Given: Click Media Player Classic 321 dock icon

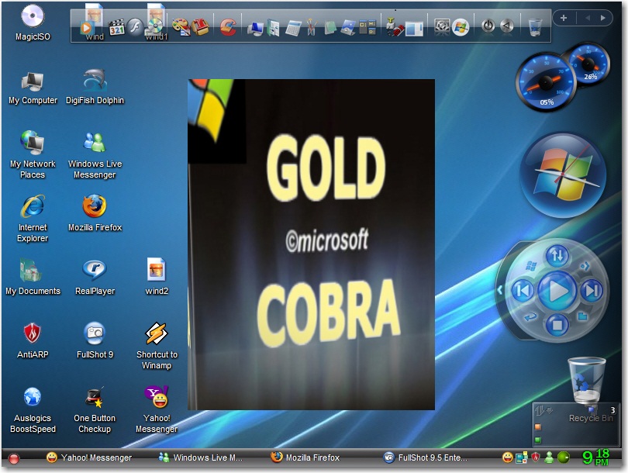Looking at the screenshot, I should point(116,27).
